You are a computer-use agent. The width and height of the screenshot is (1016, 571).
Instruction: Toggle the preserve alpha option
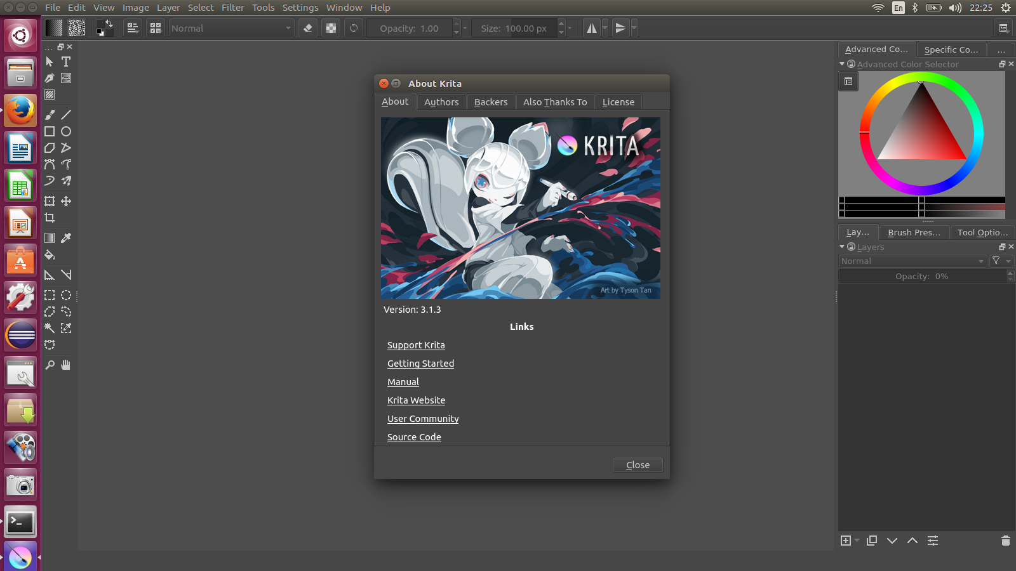[x=331, y=27]
